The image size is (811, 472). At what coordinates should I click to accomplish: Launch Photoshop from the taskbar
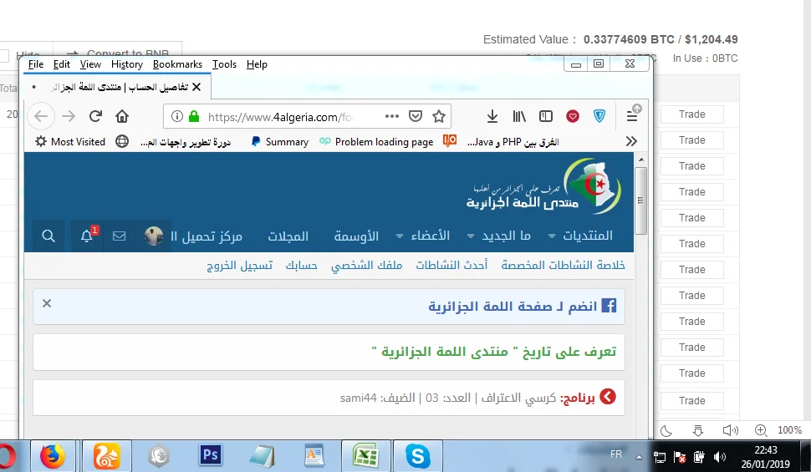[x=211, y=455]
